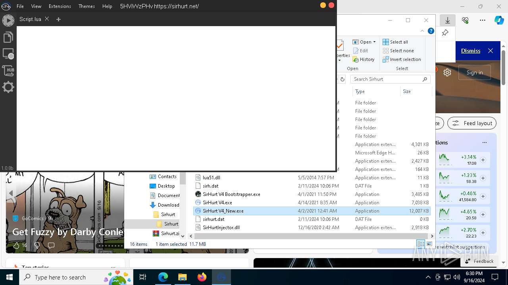
Task: Click Invert selection in Explorer ribbon
Action: (x=402, y=59)
